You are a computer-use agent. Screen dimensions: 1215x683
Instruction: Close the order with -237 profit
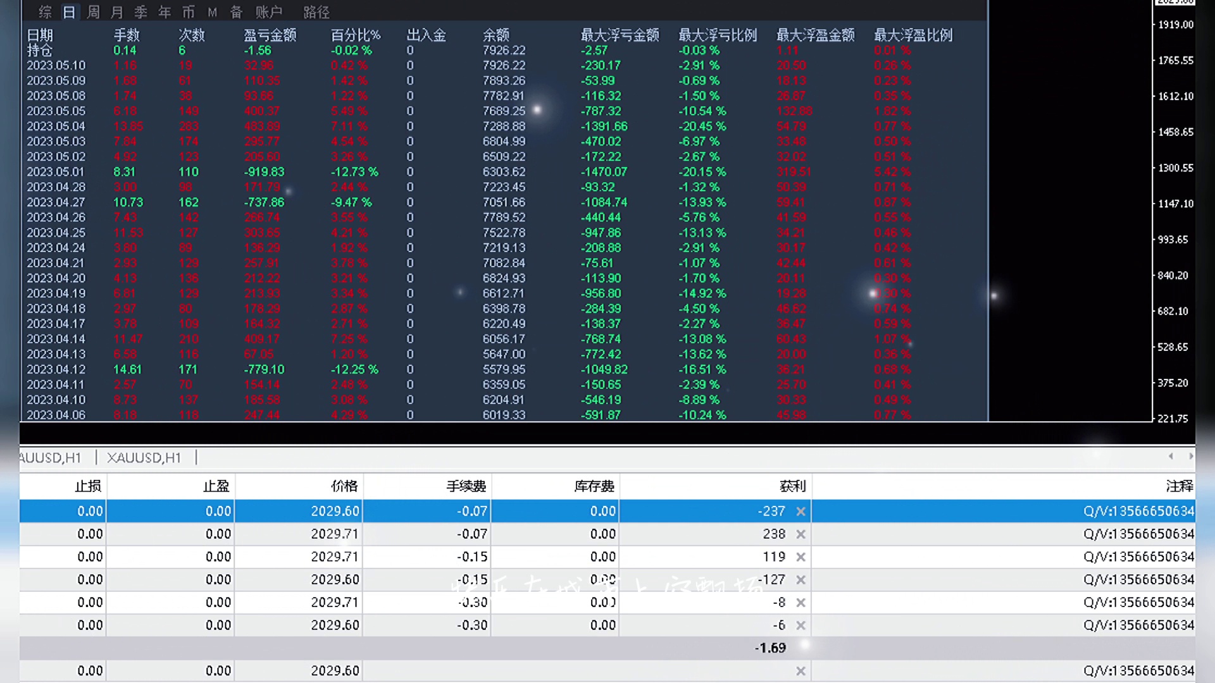[801, 512]
